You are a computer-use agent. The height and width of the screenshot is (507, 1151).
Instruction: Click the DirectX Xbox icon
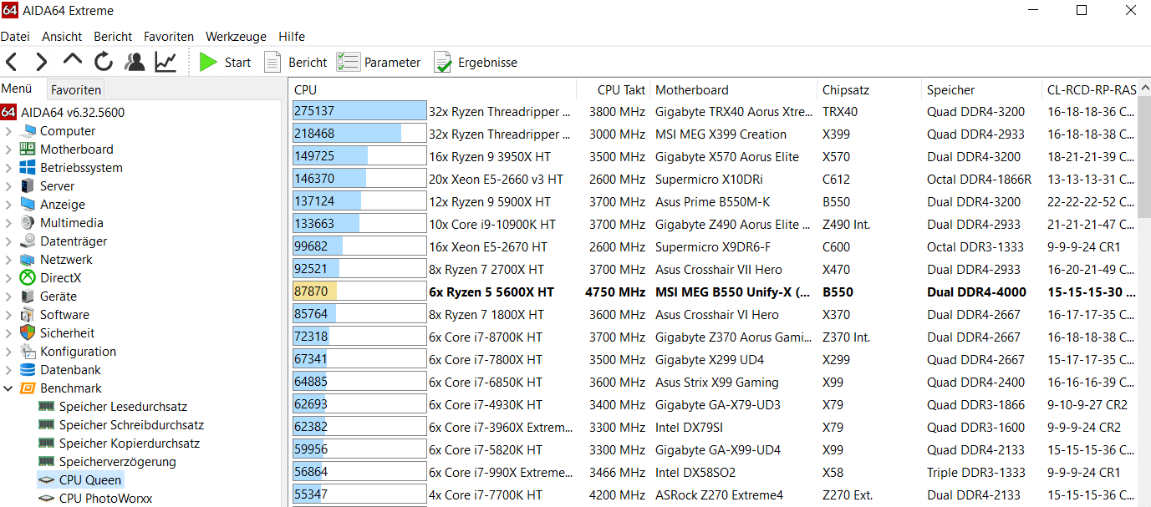point(28,278)
